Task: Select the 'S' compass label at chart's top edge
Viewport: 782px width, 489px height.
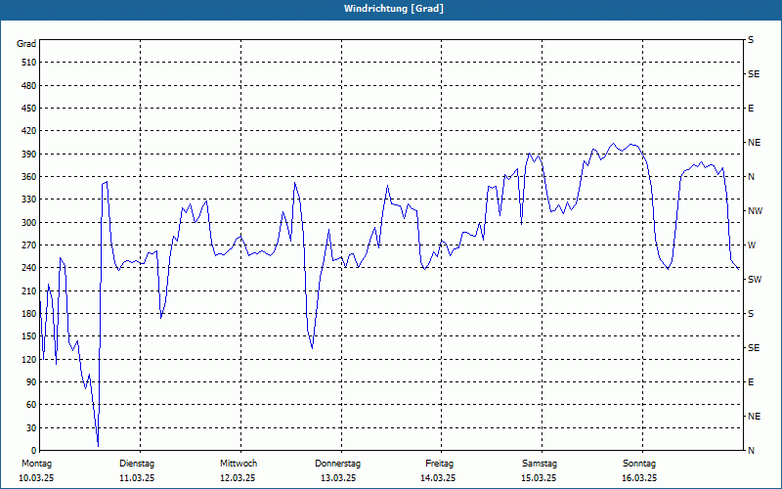Action: [751, 40]
